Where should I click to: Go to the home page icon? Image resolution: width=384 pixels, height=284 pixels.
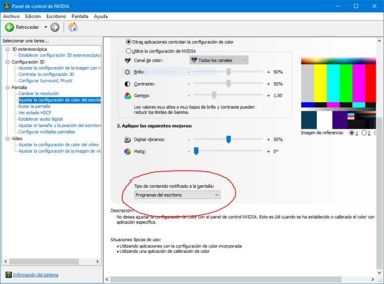(73, 27)
